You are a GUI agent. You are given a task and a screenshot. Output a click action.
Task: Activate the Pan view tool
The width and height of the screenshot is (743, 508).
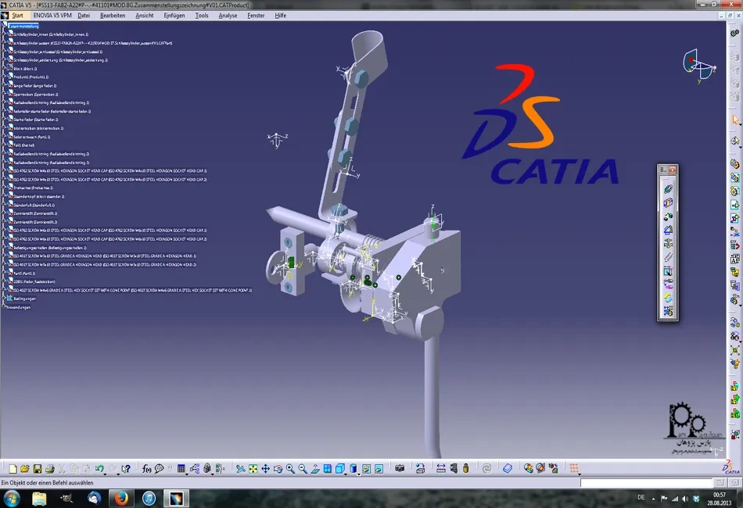265,469
